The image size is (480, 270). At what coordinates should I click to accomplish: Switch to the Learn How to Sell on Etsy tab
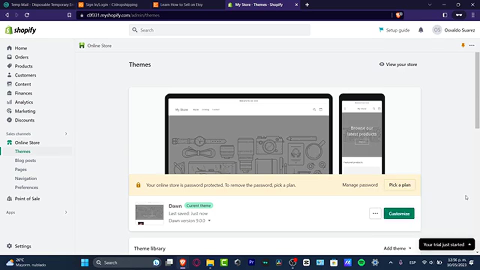tap(181, 4)
